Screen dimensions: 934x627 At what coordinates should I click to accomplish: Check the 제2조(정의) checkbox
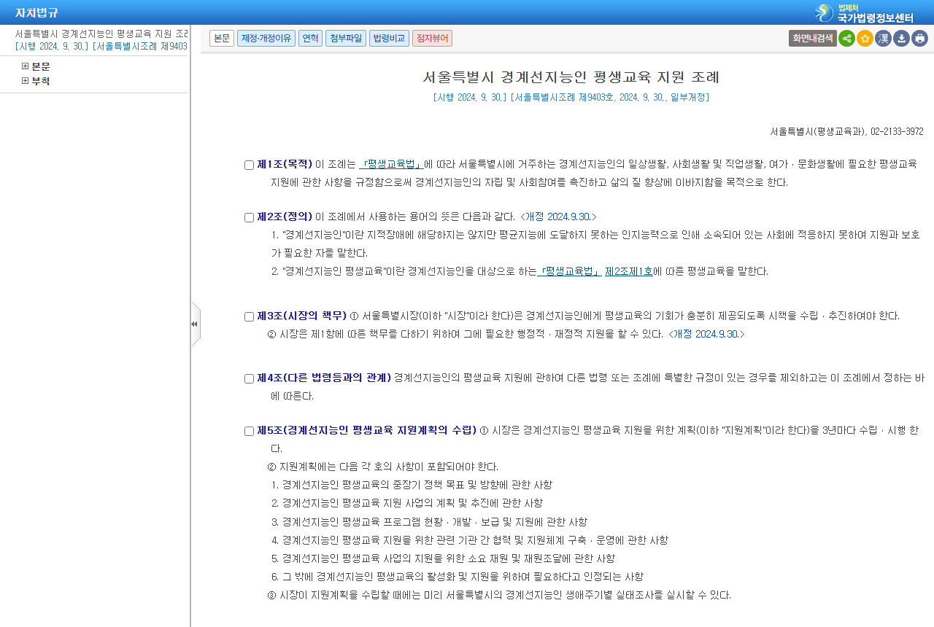point(249,217)
